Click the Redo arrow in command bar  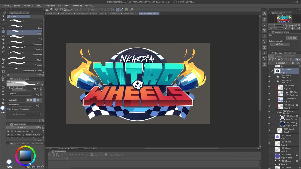[80, 10]
